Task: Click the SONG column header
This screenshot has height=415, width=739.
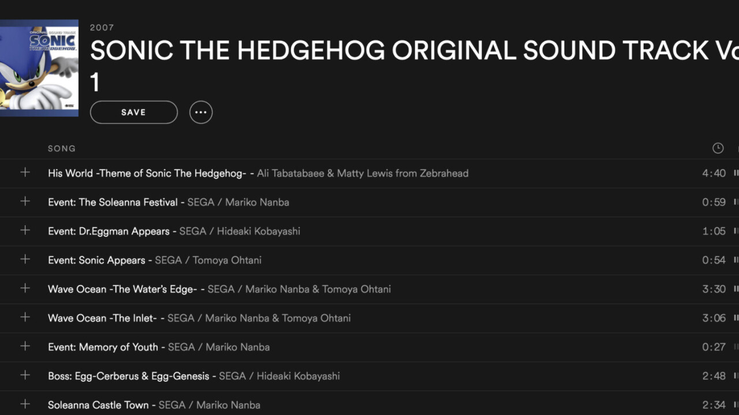Action: tap(62, 148)
